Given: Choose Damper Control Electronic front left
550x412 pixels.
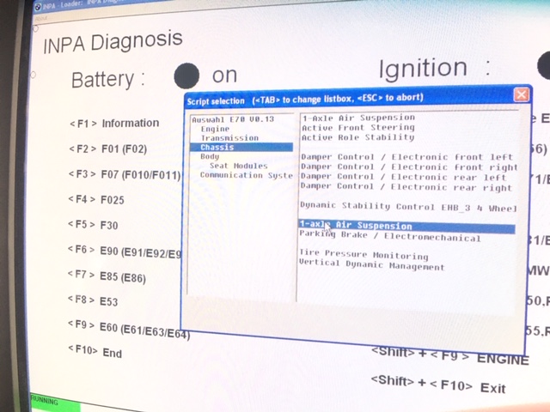Looking at the screenshot, I should click(406, 157).
